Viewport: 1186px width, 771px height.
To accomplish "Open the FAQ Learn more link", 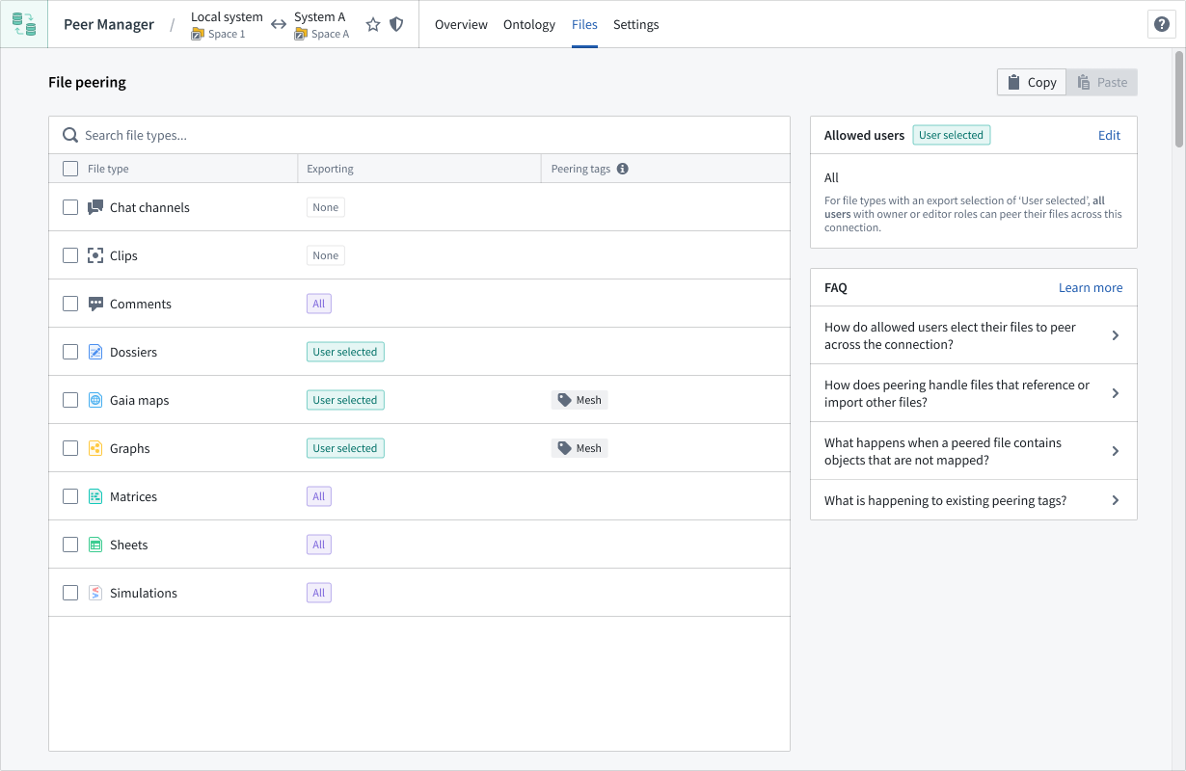I will click(1091, 287).
